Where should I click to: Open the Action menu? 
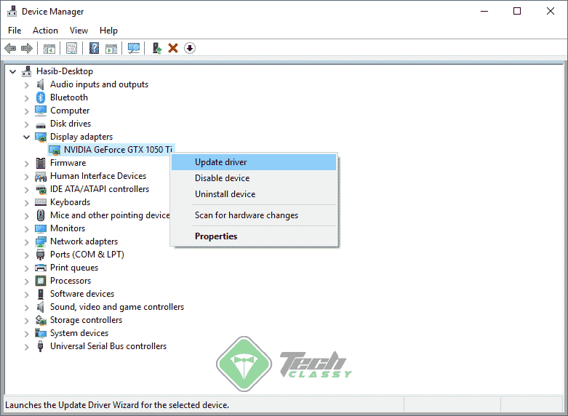tap(45, 31)
